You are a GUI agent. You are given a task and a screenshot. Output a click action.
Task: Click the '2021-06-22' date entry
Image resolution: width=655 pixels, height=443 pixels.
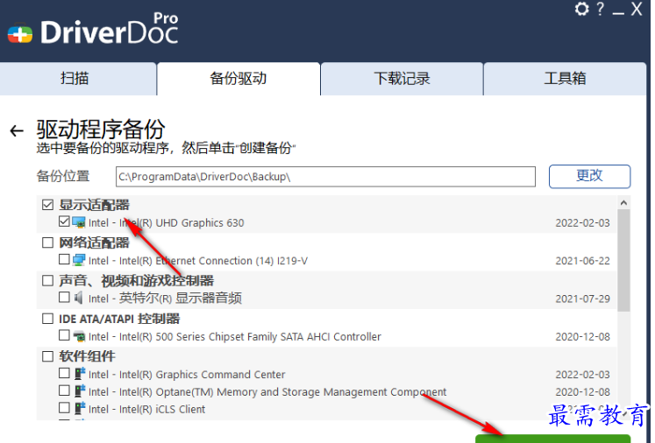582,261
